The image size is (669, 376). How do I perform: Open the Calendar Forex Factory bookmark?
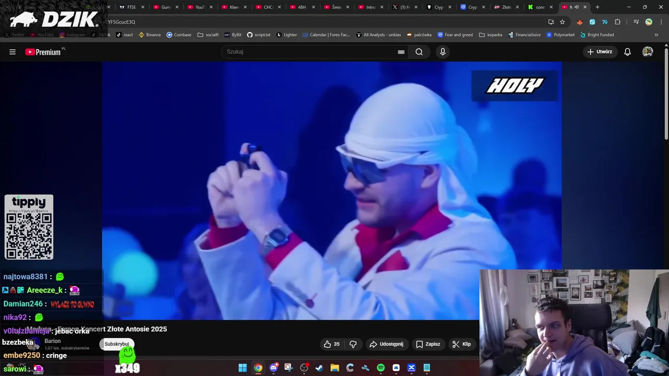click(x=326, y=35)
